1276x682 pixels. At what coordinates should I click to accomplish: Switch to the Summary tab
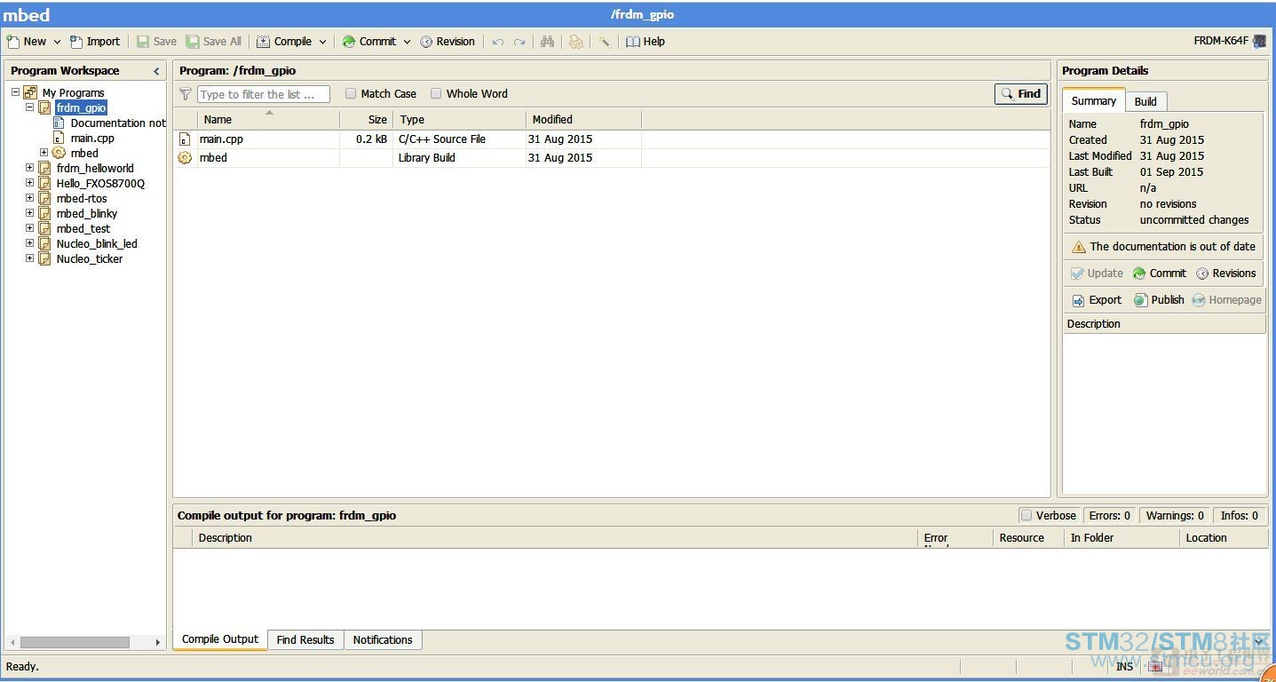pos(1093,101)
